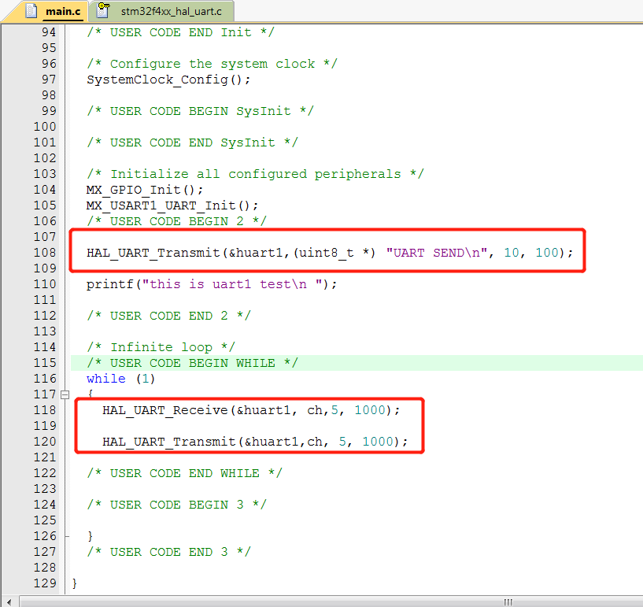Click the comment USER CODE END 3
This screenshot has height=607, width=643.
pyautogui.click(x=168, y=552)
